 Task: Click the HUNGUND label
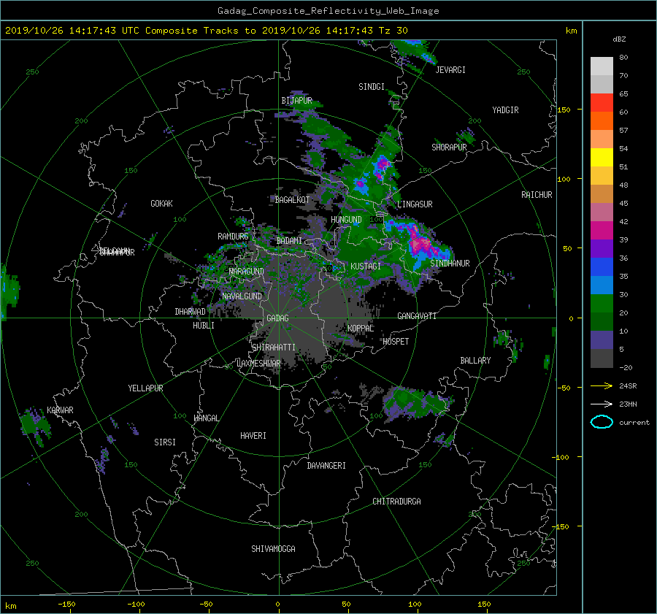346,220
